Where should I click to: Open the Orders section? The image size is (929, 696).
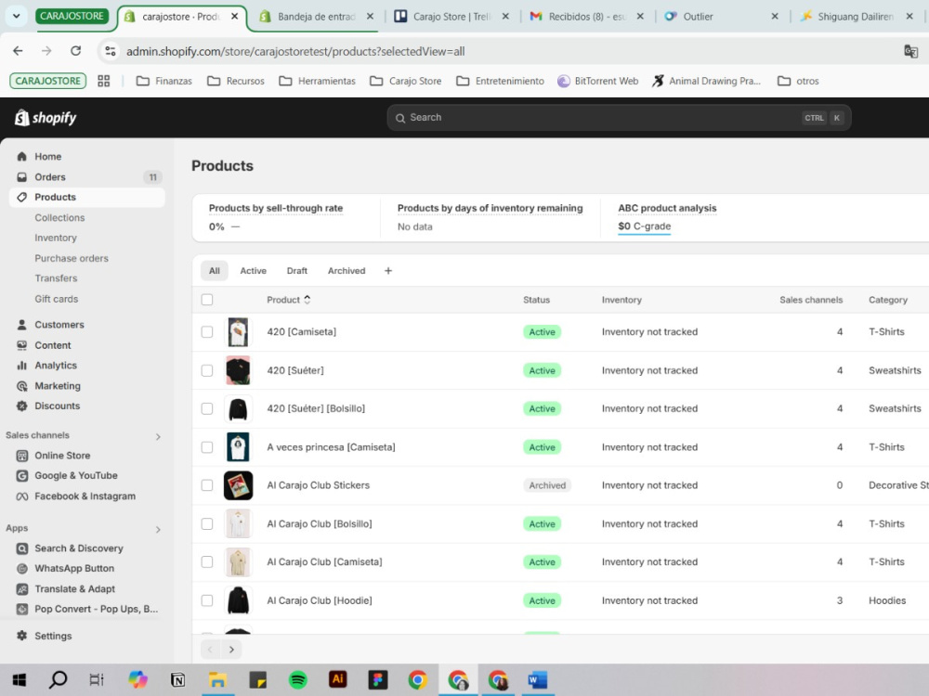tap(50, 177)
